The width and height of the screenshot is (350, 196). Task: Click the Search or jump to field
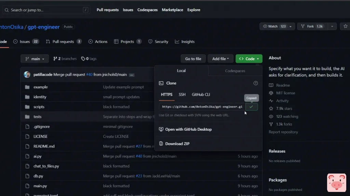[x=46, y=10]
